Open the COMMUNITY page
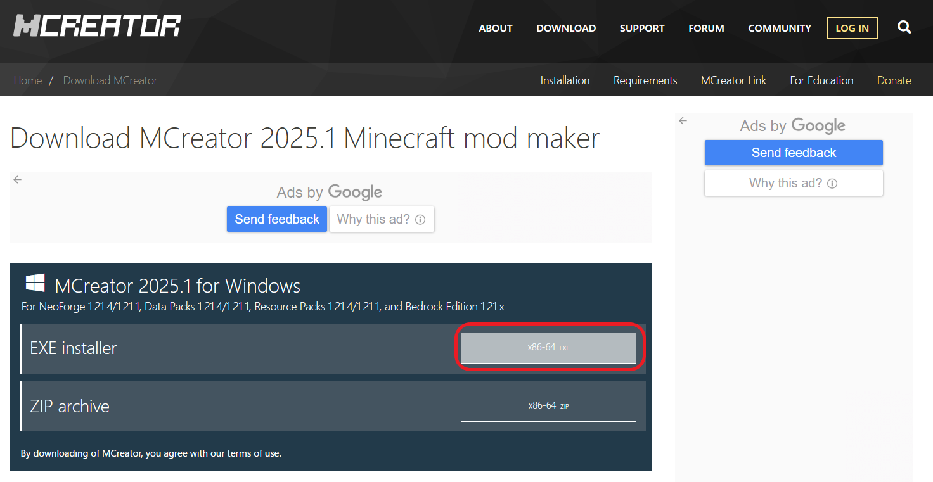Image resolution: width=933 pixels, height=482 pixels. (x=779, y=28)
